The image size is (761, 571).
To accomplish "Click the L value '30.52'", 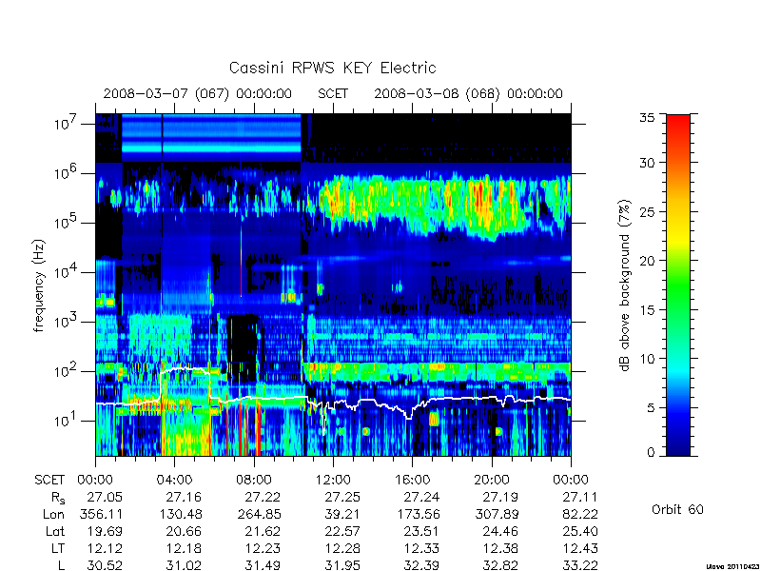I will pos(105,565).
